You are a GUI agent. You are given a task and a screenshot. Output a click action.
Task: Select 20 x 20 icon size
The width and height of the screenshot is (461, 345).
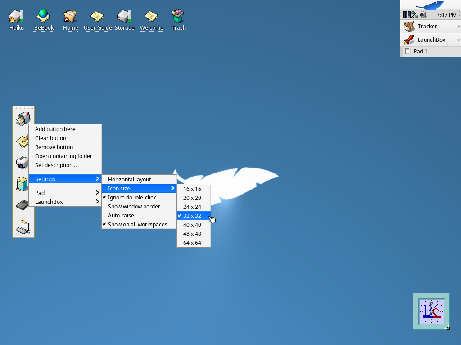click(x=194, y=198)
